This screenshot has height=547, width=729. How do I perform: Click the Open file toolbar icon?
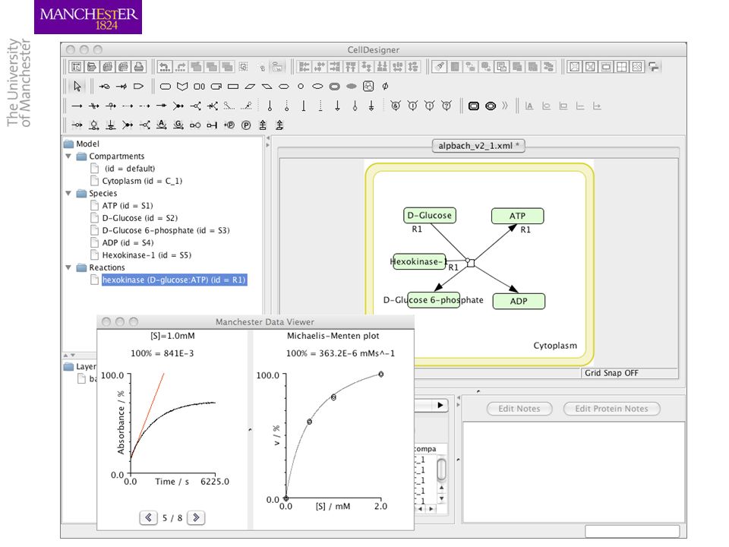92,67
